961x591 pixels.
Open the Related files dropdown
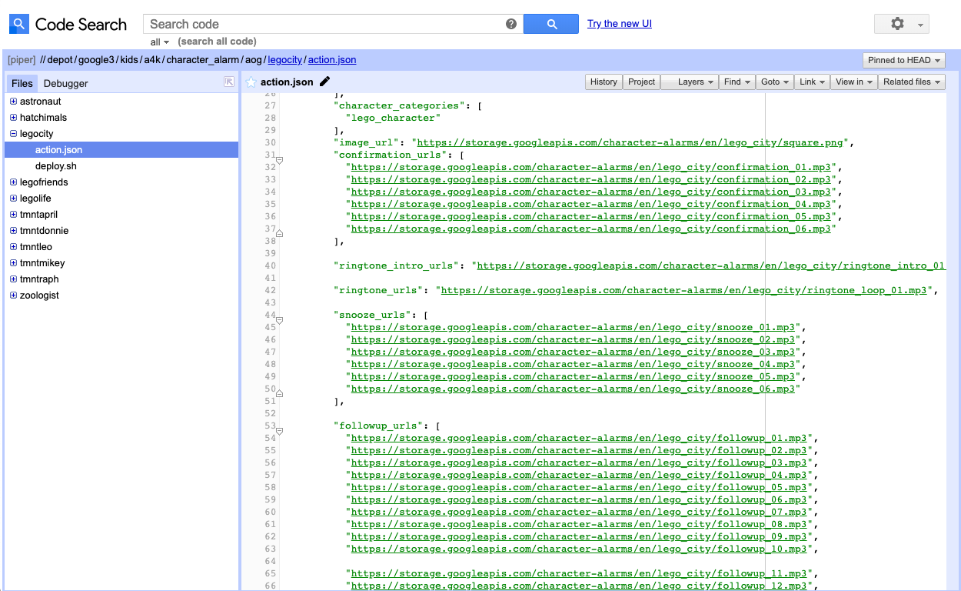click(x=912, y=82)
